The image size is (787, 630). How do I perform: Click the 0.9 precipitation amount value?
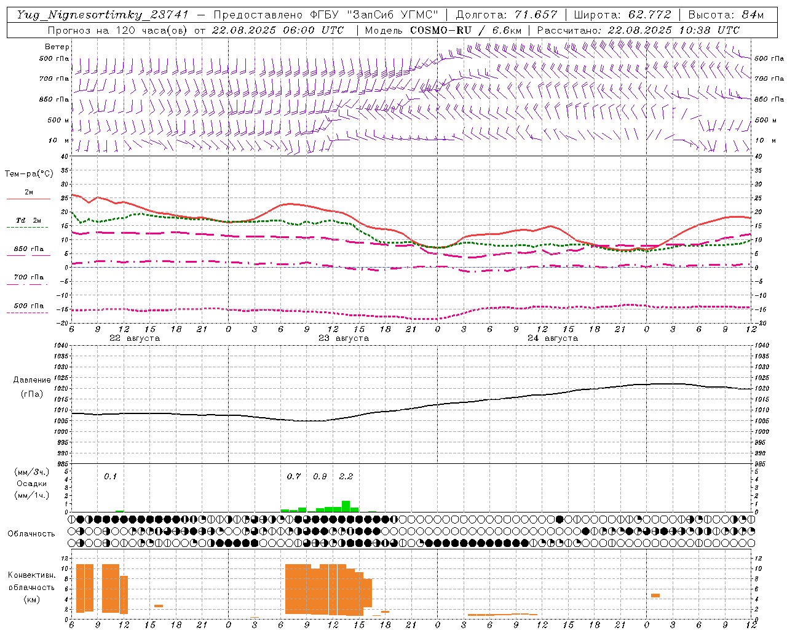(x=320, y=476)
